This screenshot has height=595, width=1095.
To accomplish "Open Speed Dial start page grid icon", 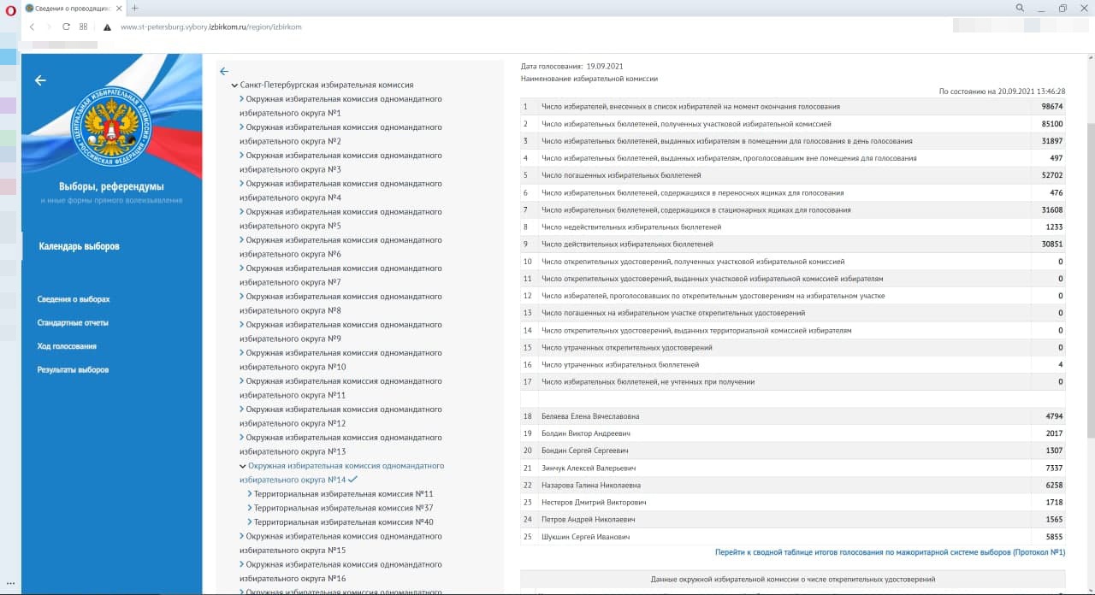I will (83, 27).
